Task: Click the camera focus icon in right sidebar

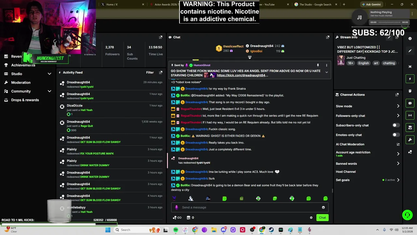Action: click(x=410, y=67)
